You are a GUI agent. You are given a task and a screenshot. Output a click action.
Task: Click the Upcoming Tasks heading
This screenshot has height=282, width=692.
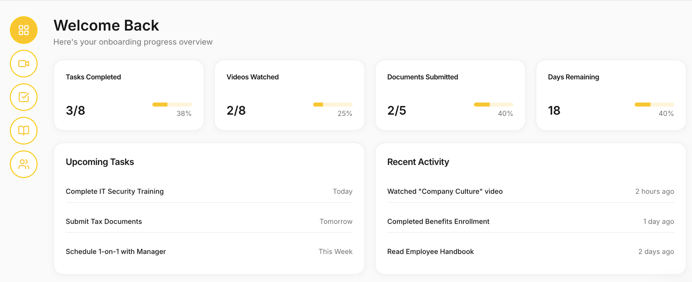pyautogui.click(x=100, y=162)
